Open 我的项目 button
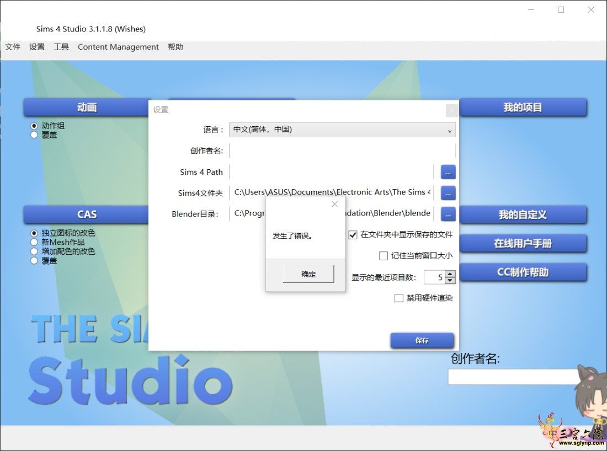The height and width of the screenshot is (451, 607). pyautogui.click(x=523, y=107)
